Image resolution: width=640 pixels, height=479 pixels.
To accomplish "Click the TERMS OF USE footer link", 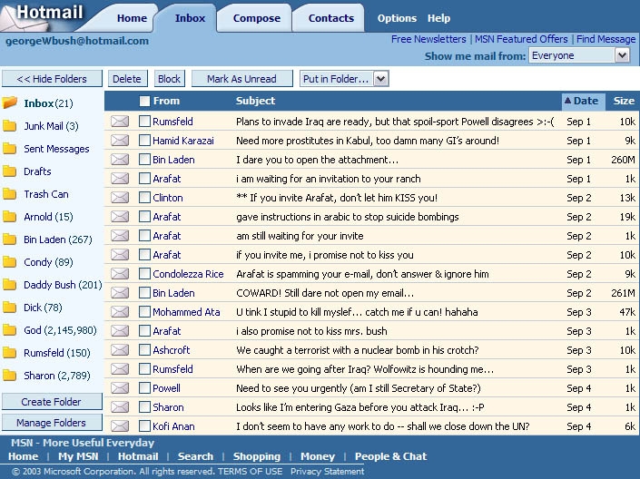I will (250, 471).
